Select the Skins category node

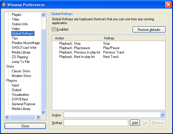pos(10,66)
